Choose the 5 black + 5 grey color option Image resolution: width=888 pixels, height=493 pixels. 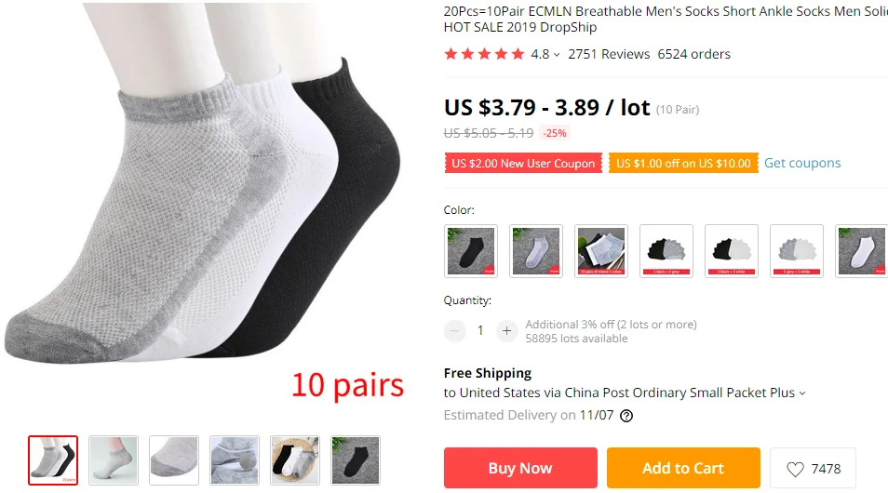(666, 251)
